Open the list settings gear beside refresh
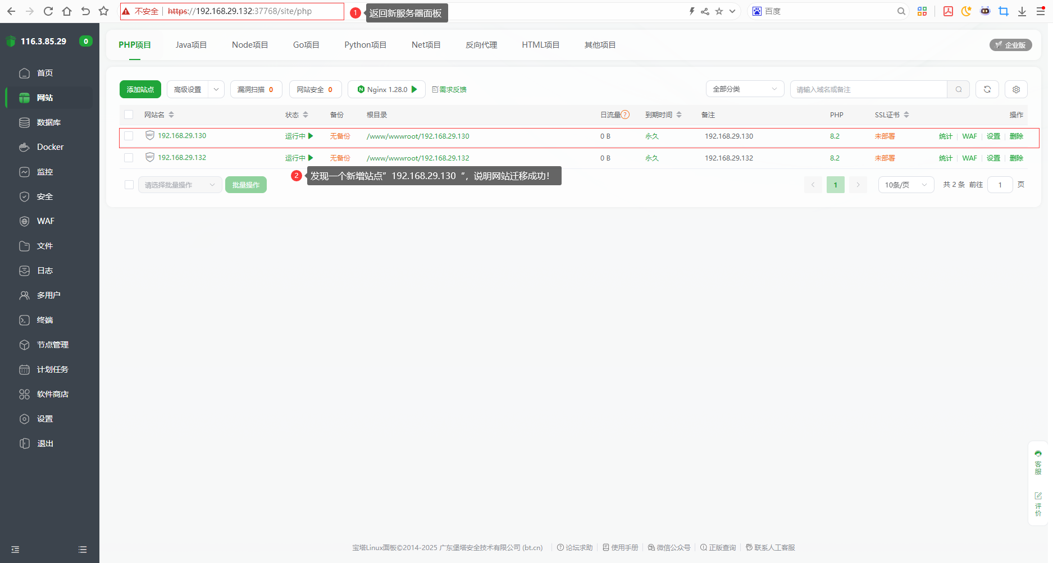This screenshot has height=563, width=1053. [1016, 89]
